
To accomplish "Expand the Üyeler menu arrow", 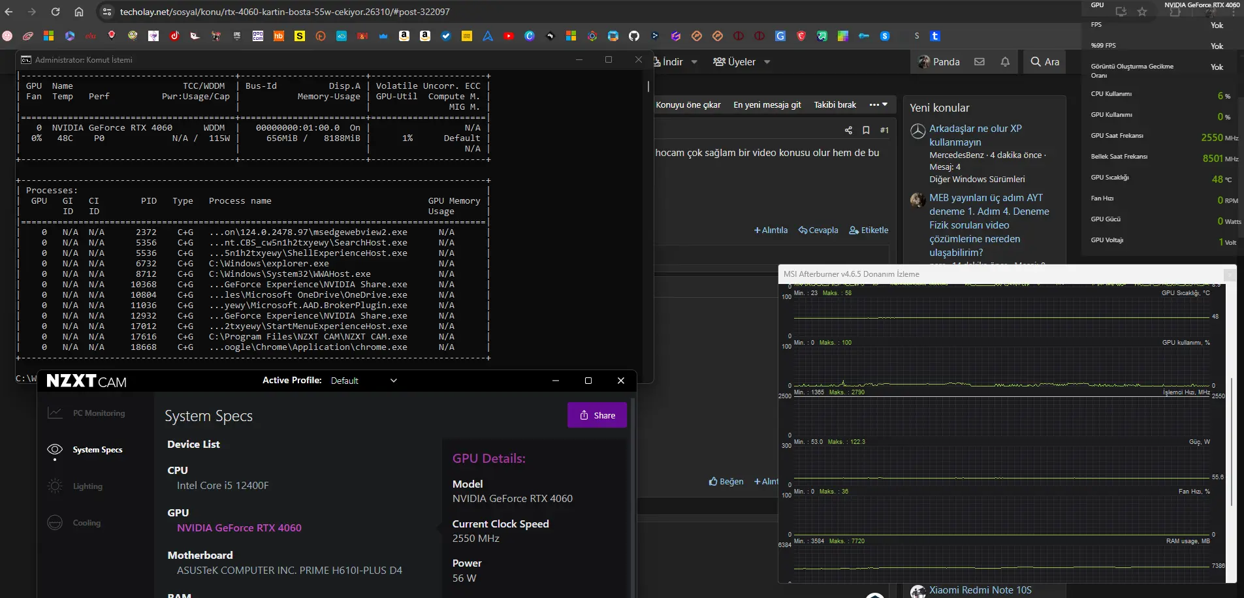I will point(767,62).
